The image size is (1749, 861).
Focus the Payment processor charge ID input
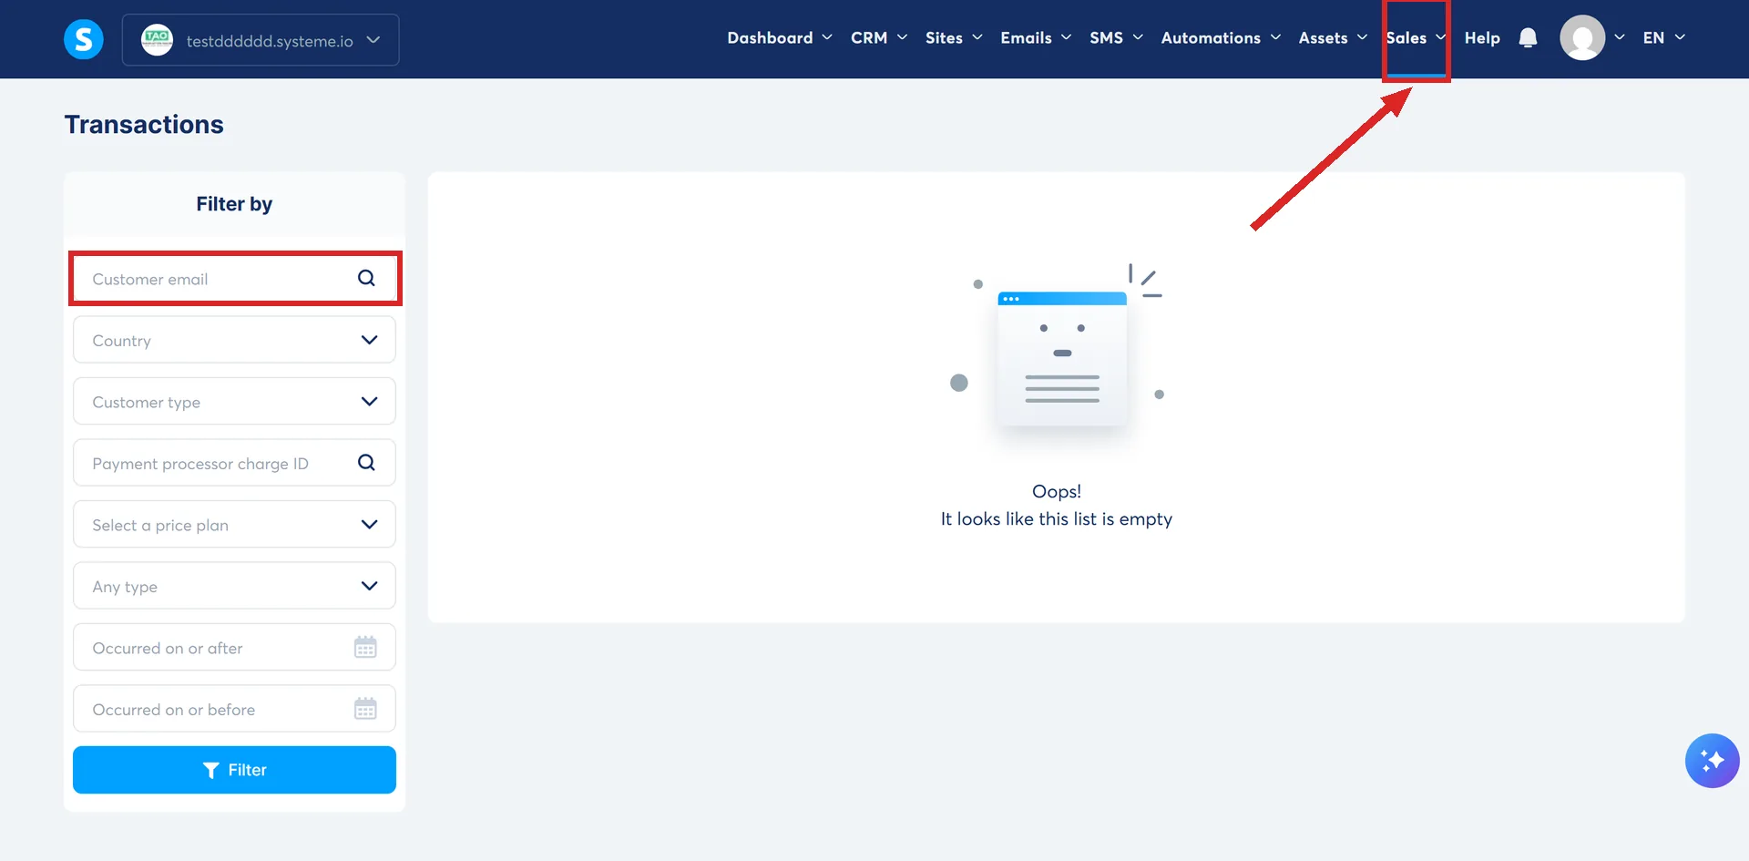tap(234, 463)
